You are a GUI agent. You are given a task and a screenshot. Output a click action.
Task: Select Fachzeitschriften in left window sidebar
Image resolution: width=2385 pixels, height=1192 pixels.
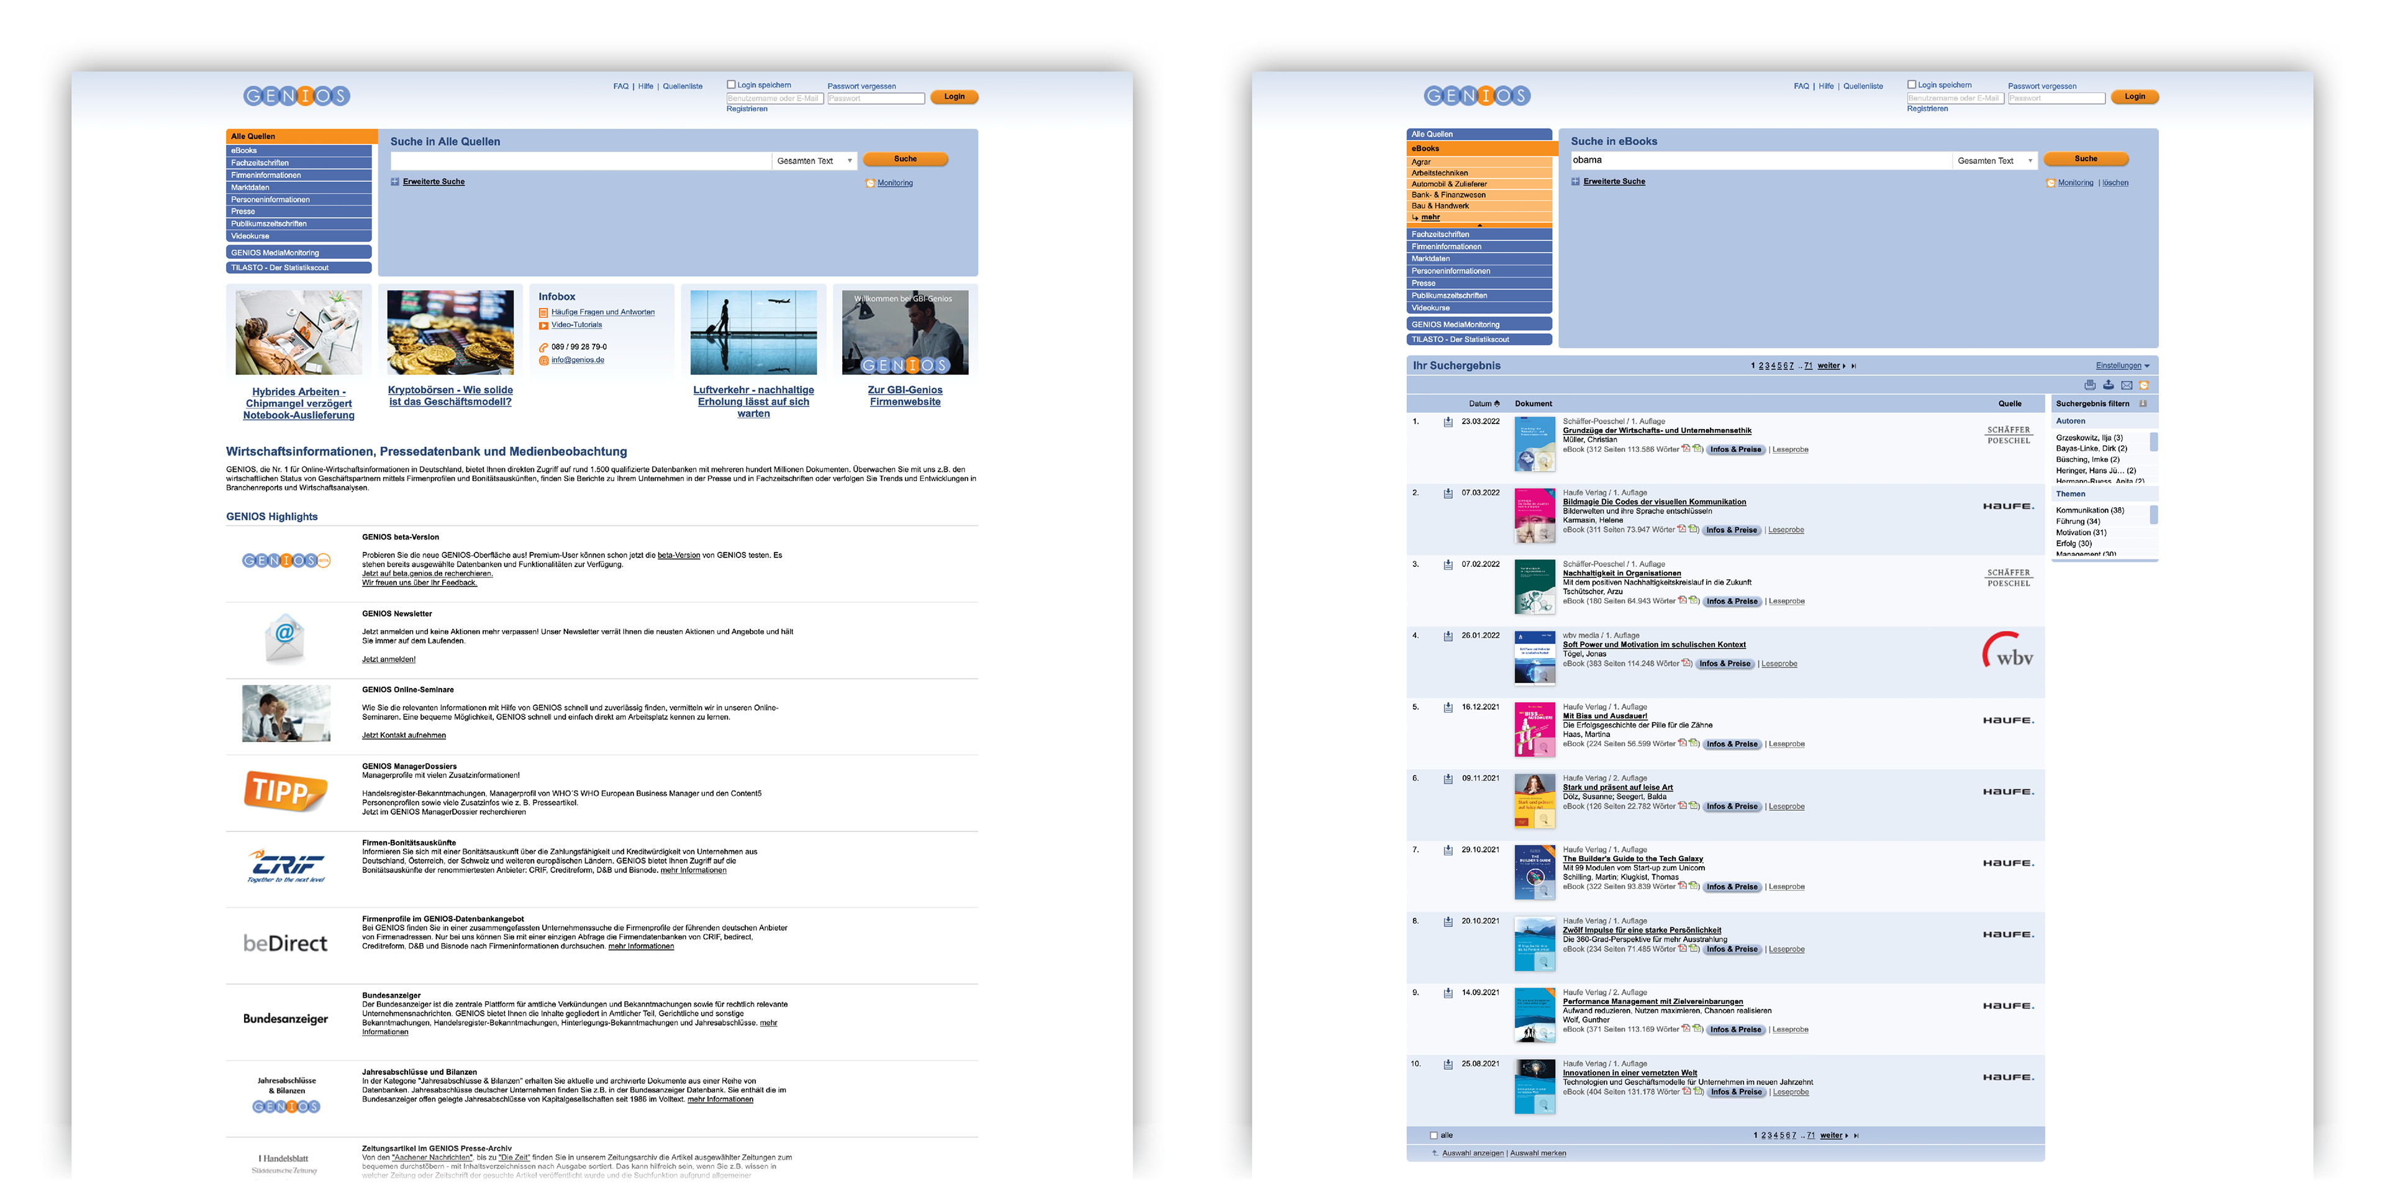point(299,163)
